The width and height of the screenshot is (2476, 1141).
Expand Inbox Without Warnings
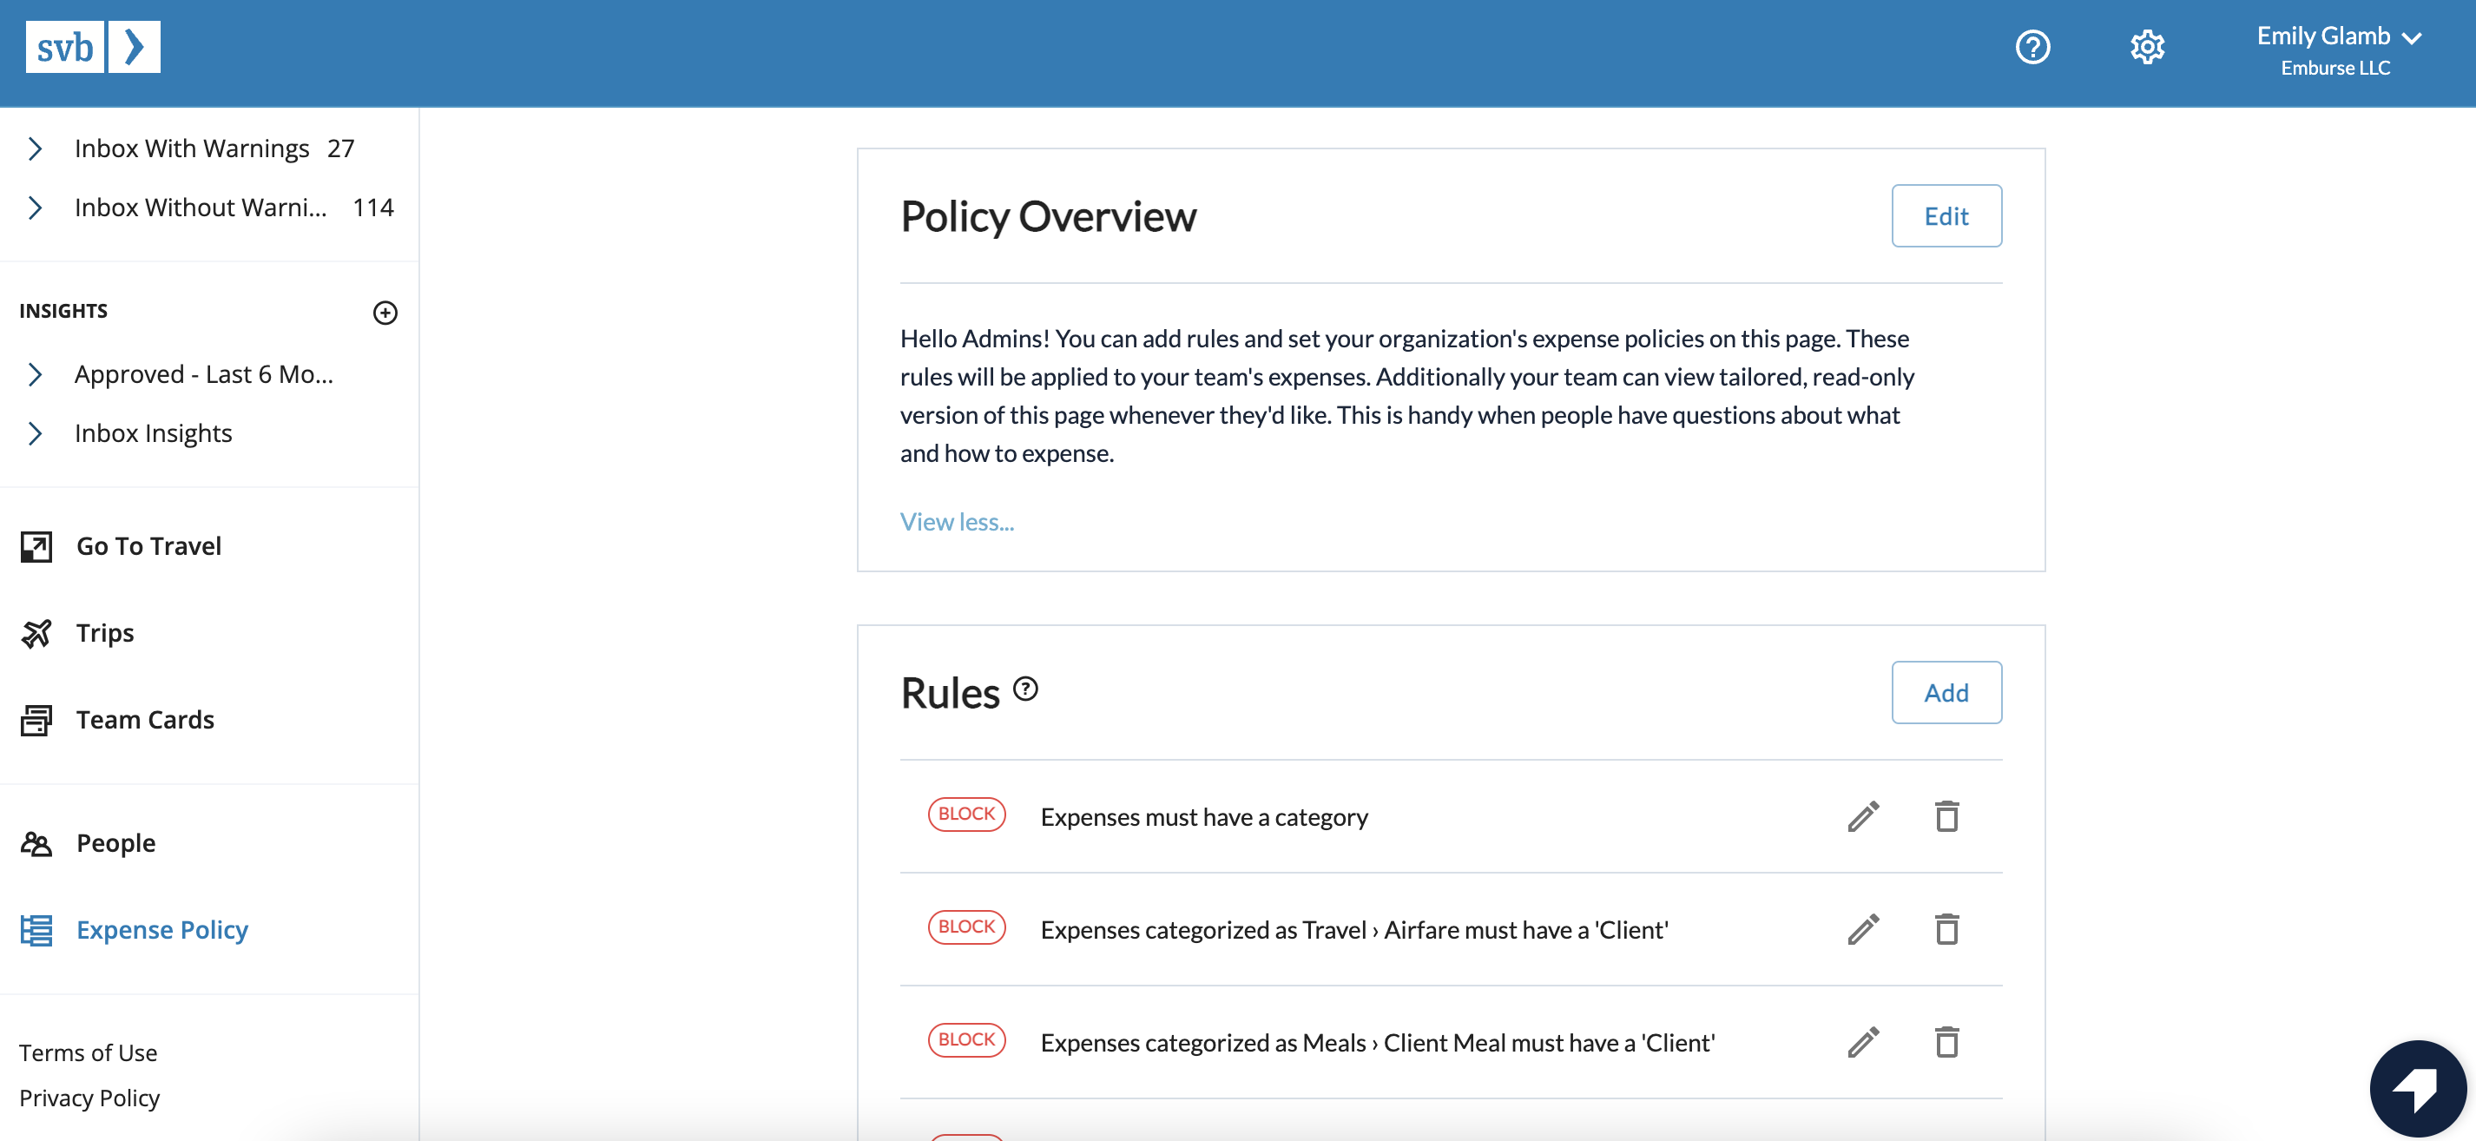click(36, 207)
